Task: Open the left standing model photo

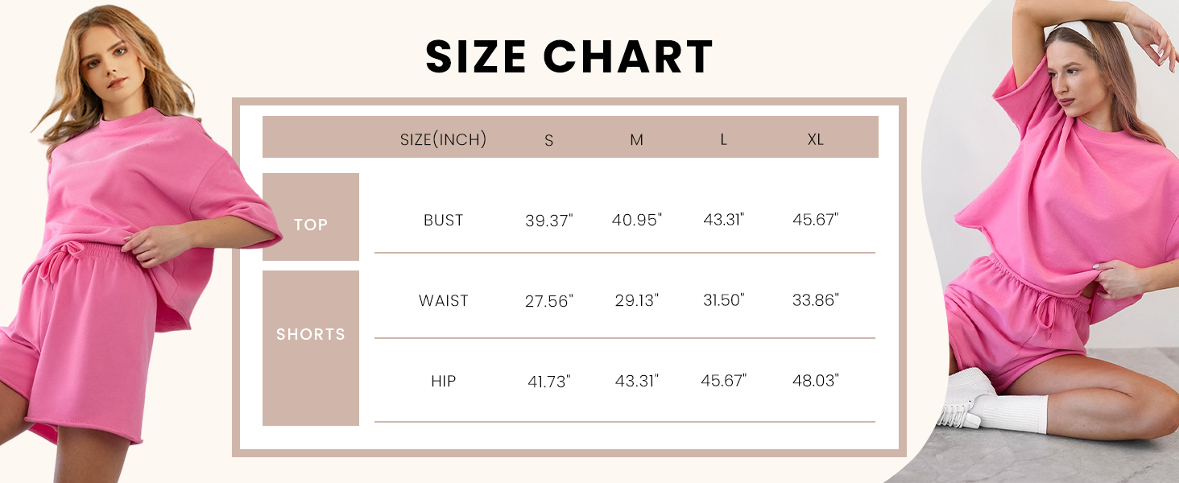Action: click(121, 242)
